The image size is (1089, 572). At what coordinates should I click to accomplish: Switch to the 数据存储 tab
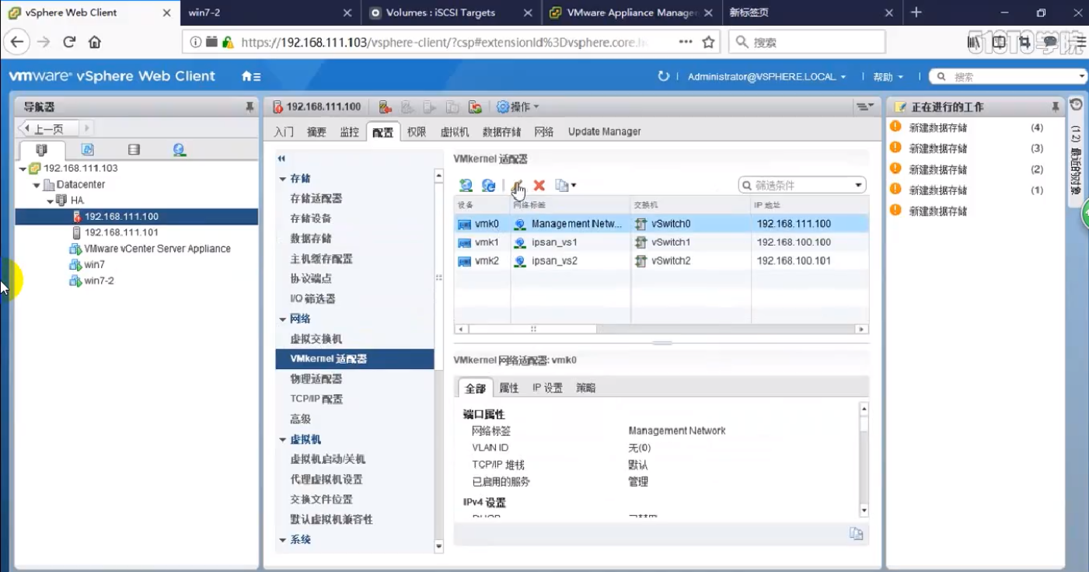pyautogui.click(x=501, y=132)
